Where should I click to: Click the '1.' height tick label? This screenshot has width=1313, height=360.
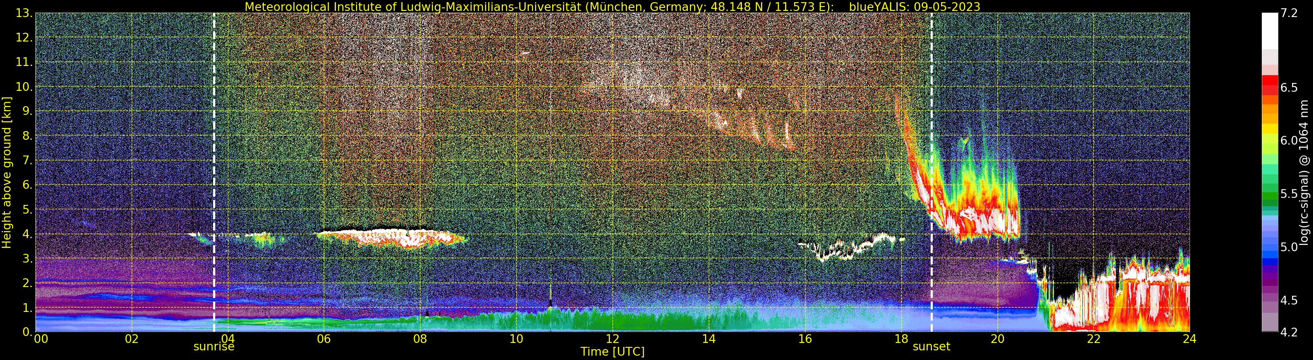[28, 308]
